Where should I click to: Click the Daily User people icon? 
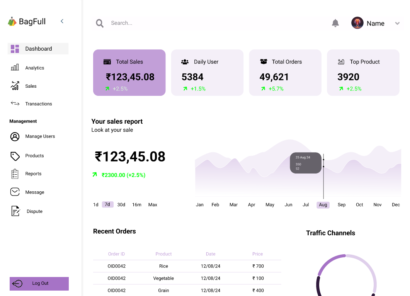coord(185,62)
